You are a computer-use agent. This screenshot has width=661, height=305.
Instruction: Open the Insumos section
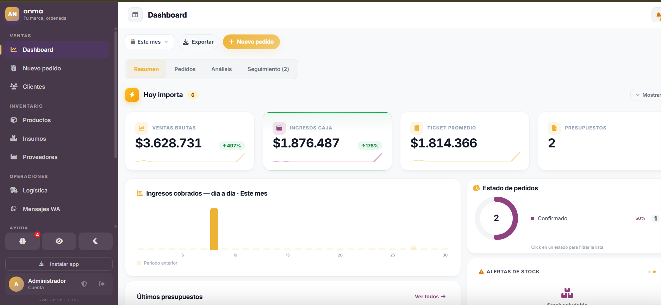[x=57, y=139]
